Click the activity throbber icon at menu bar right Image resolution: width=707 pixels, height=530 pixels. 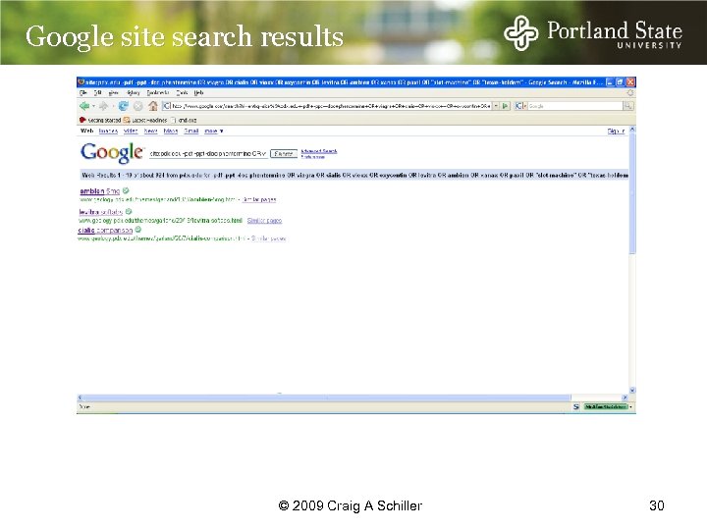click(x=629, y=93)
